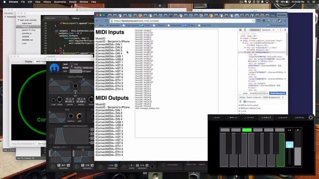Switch to the Network tab in DevTools
This screenshot has width=319, height=179.
(266, 30)
